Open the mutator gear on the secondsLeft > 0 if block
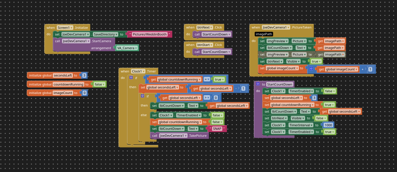This screenshot has height=172, width=397. [142, 96]
